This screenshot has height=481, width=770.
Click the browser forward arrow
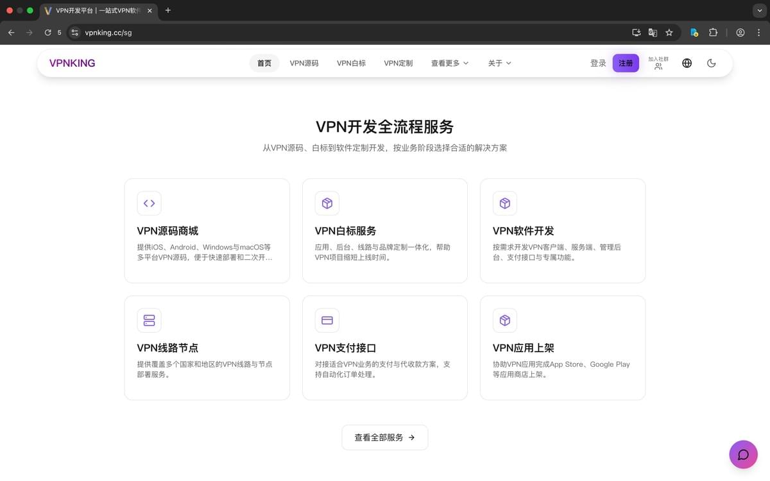30,32
